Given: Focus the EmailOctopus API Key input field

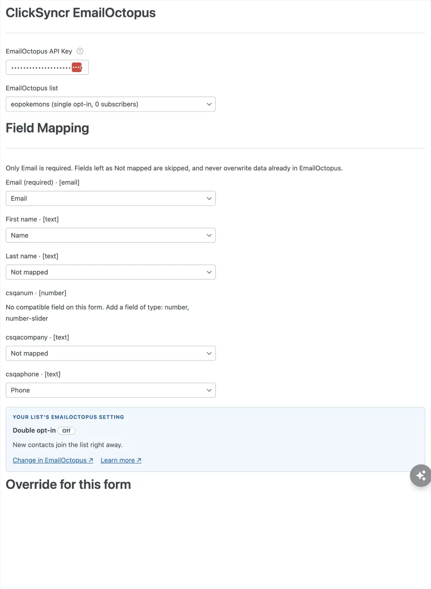Looking at the screenshot, I should [x=47, y=67].
